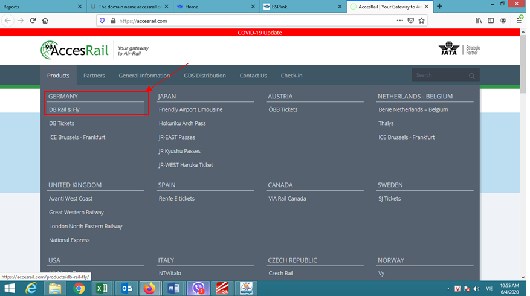This screenshot has height=296, width=530.
Task: Bookmark this page with star icon
Action: (x=421, y=21)
